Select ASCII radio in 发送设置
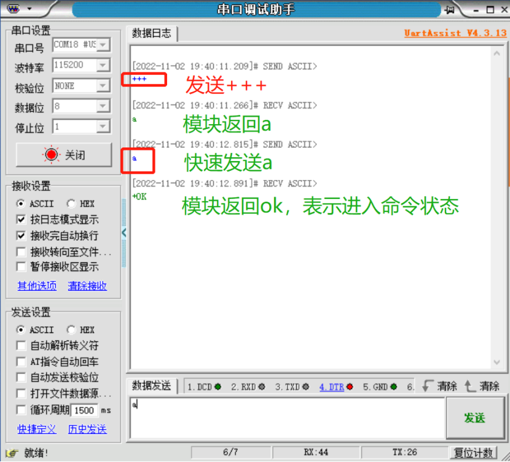This screenshot has width=510, height=462. [x=21, y=330]
